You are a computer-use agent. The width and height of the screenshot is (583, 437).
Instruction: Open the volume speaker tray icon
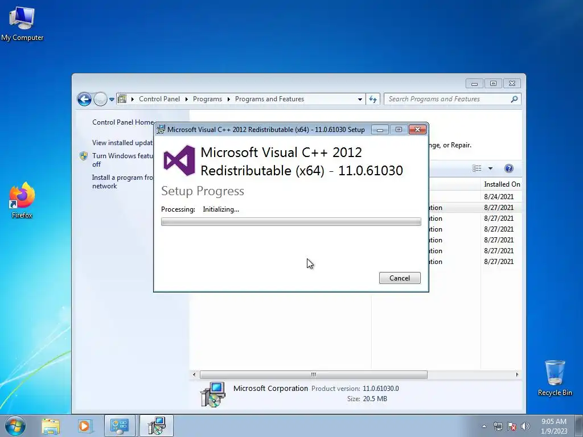click(x=525, y=426)
